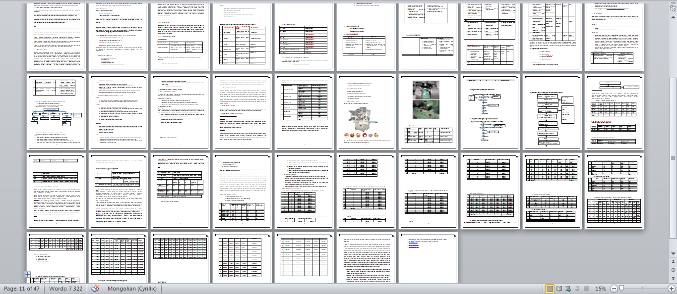
Task: Switch to Draft view
Action: 586,288
